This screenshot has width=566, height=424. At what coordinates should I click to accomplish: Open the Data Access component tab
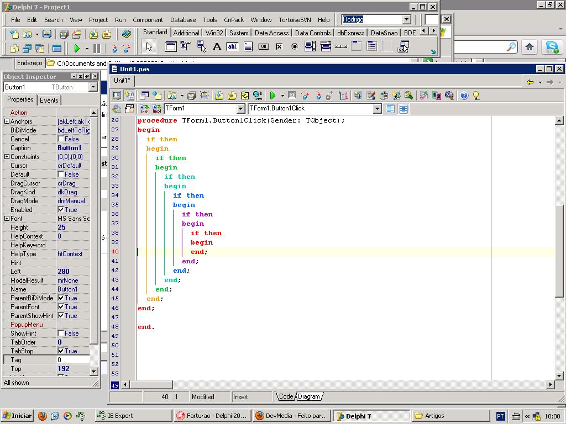click(271, 33)
